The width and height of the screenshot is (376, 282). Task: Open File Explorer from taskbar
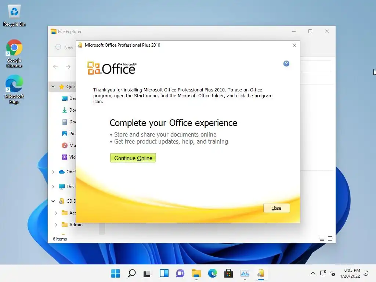tap(196, 273)
